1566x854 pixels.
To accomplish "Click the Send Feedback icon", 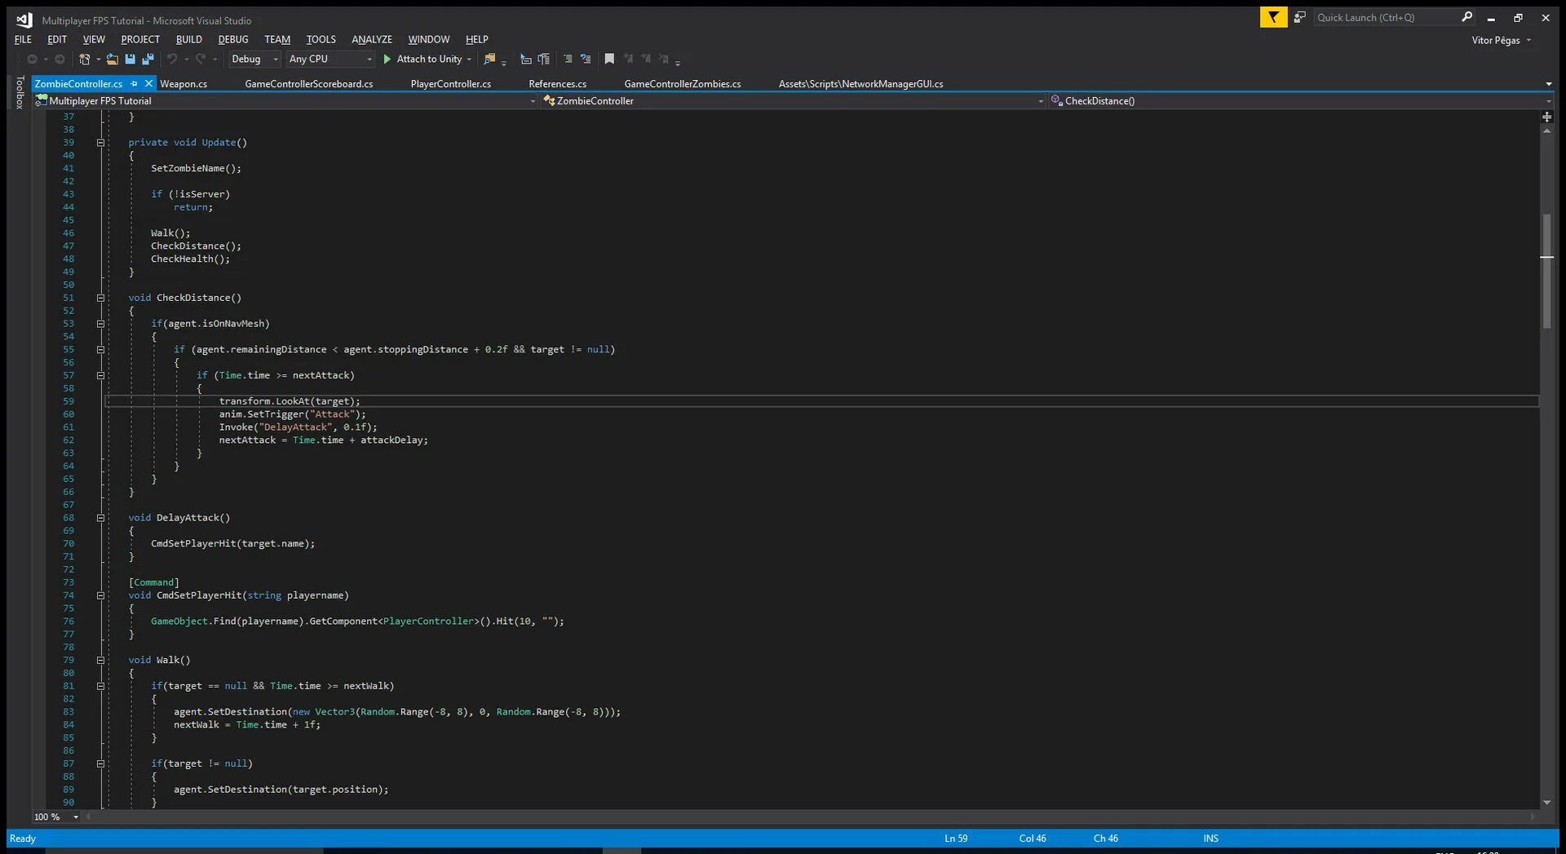I will tap(1299, 17).
